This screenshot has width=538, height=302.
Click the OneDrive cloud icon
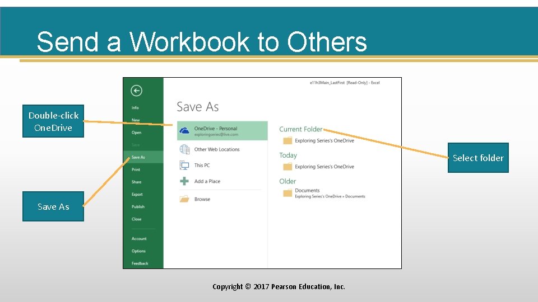(184, 130)
